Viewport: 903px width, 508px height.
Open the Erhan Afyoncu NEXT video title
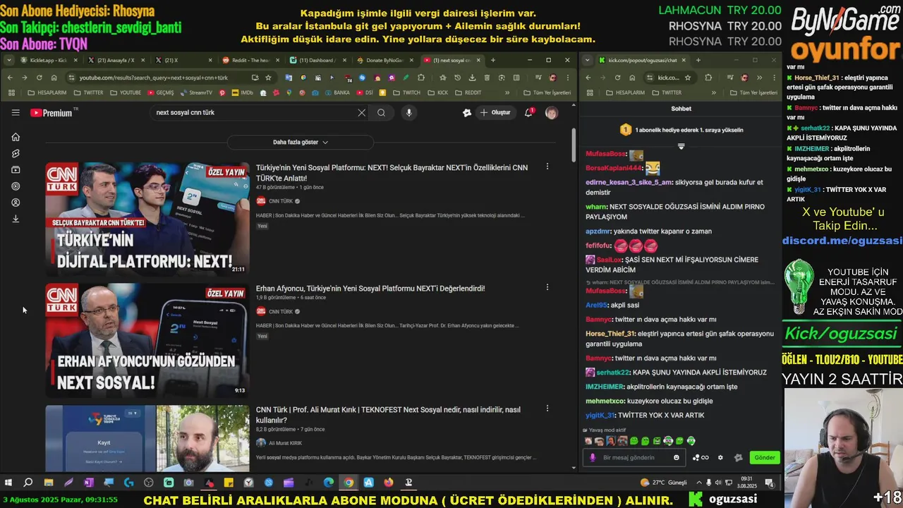point(370,289)
